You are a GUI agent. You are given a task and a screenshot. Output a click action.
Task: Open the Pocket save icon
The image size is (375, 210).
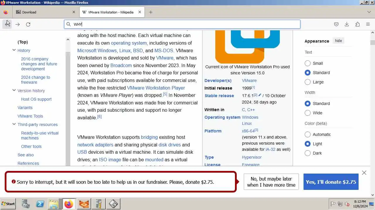coord(336,24)
